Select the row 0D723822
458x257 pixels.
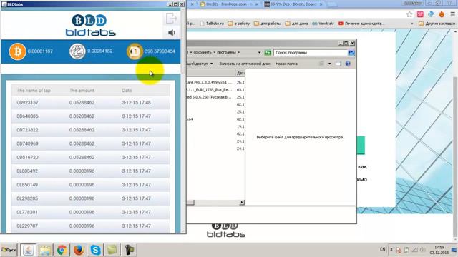[91, 130]
